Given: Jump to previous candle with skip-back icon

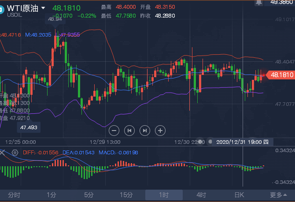Looking at the screenshot, I should 129,131.
